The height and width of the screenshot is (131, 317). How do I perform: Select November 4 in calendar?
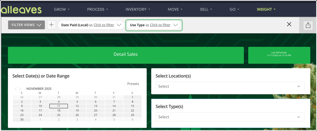tap(59, 101)
